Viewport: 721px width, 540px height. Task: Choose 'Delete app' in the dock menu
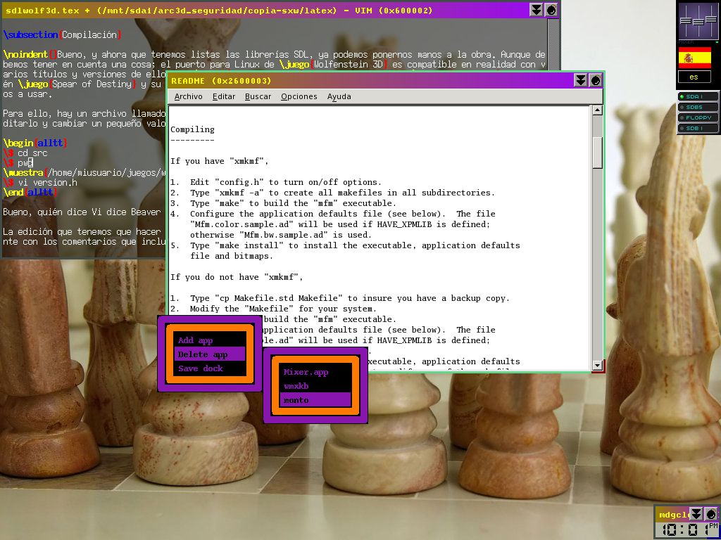pos(210,354)
